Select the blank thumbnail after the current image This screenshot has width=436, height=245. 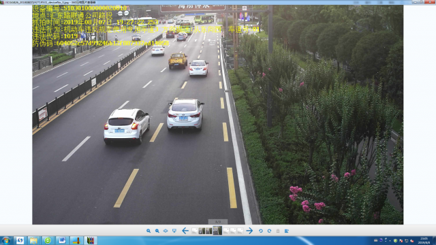[226, 231]
